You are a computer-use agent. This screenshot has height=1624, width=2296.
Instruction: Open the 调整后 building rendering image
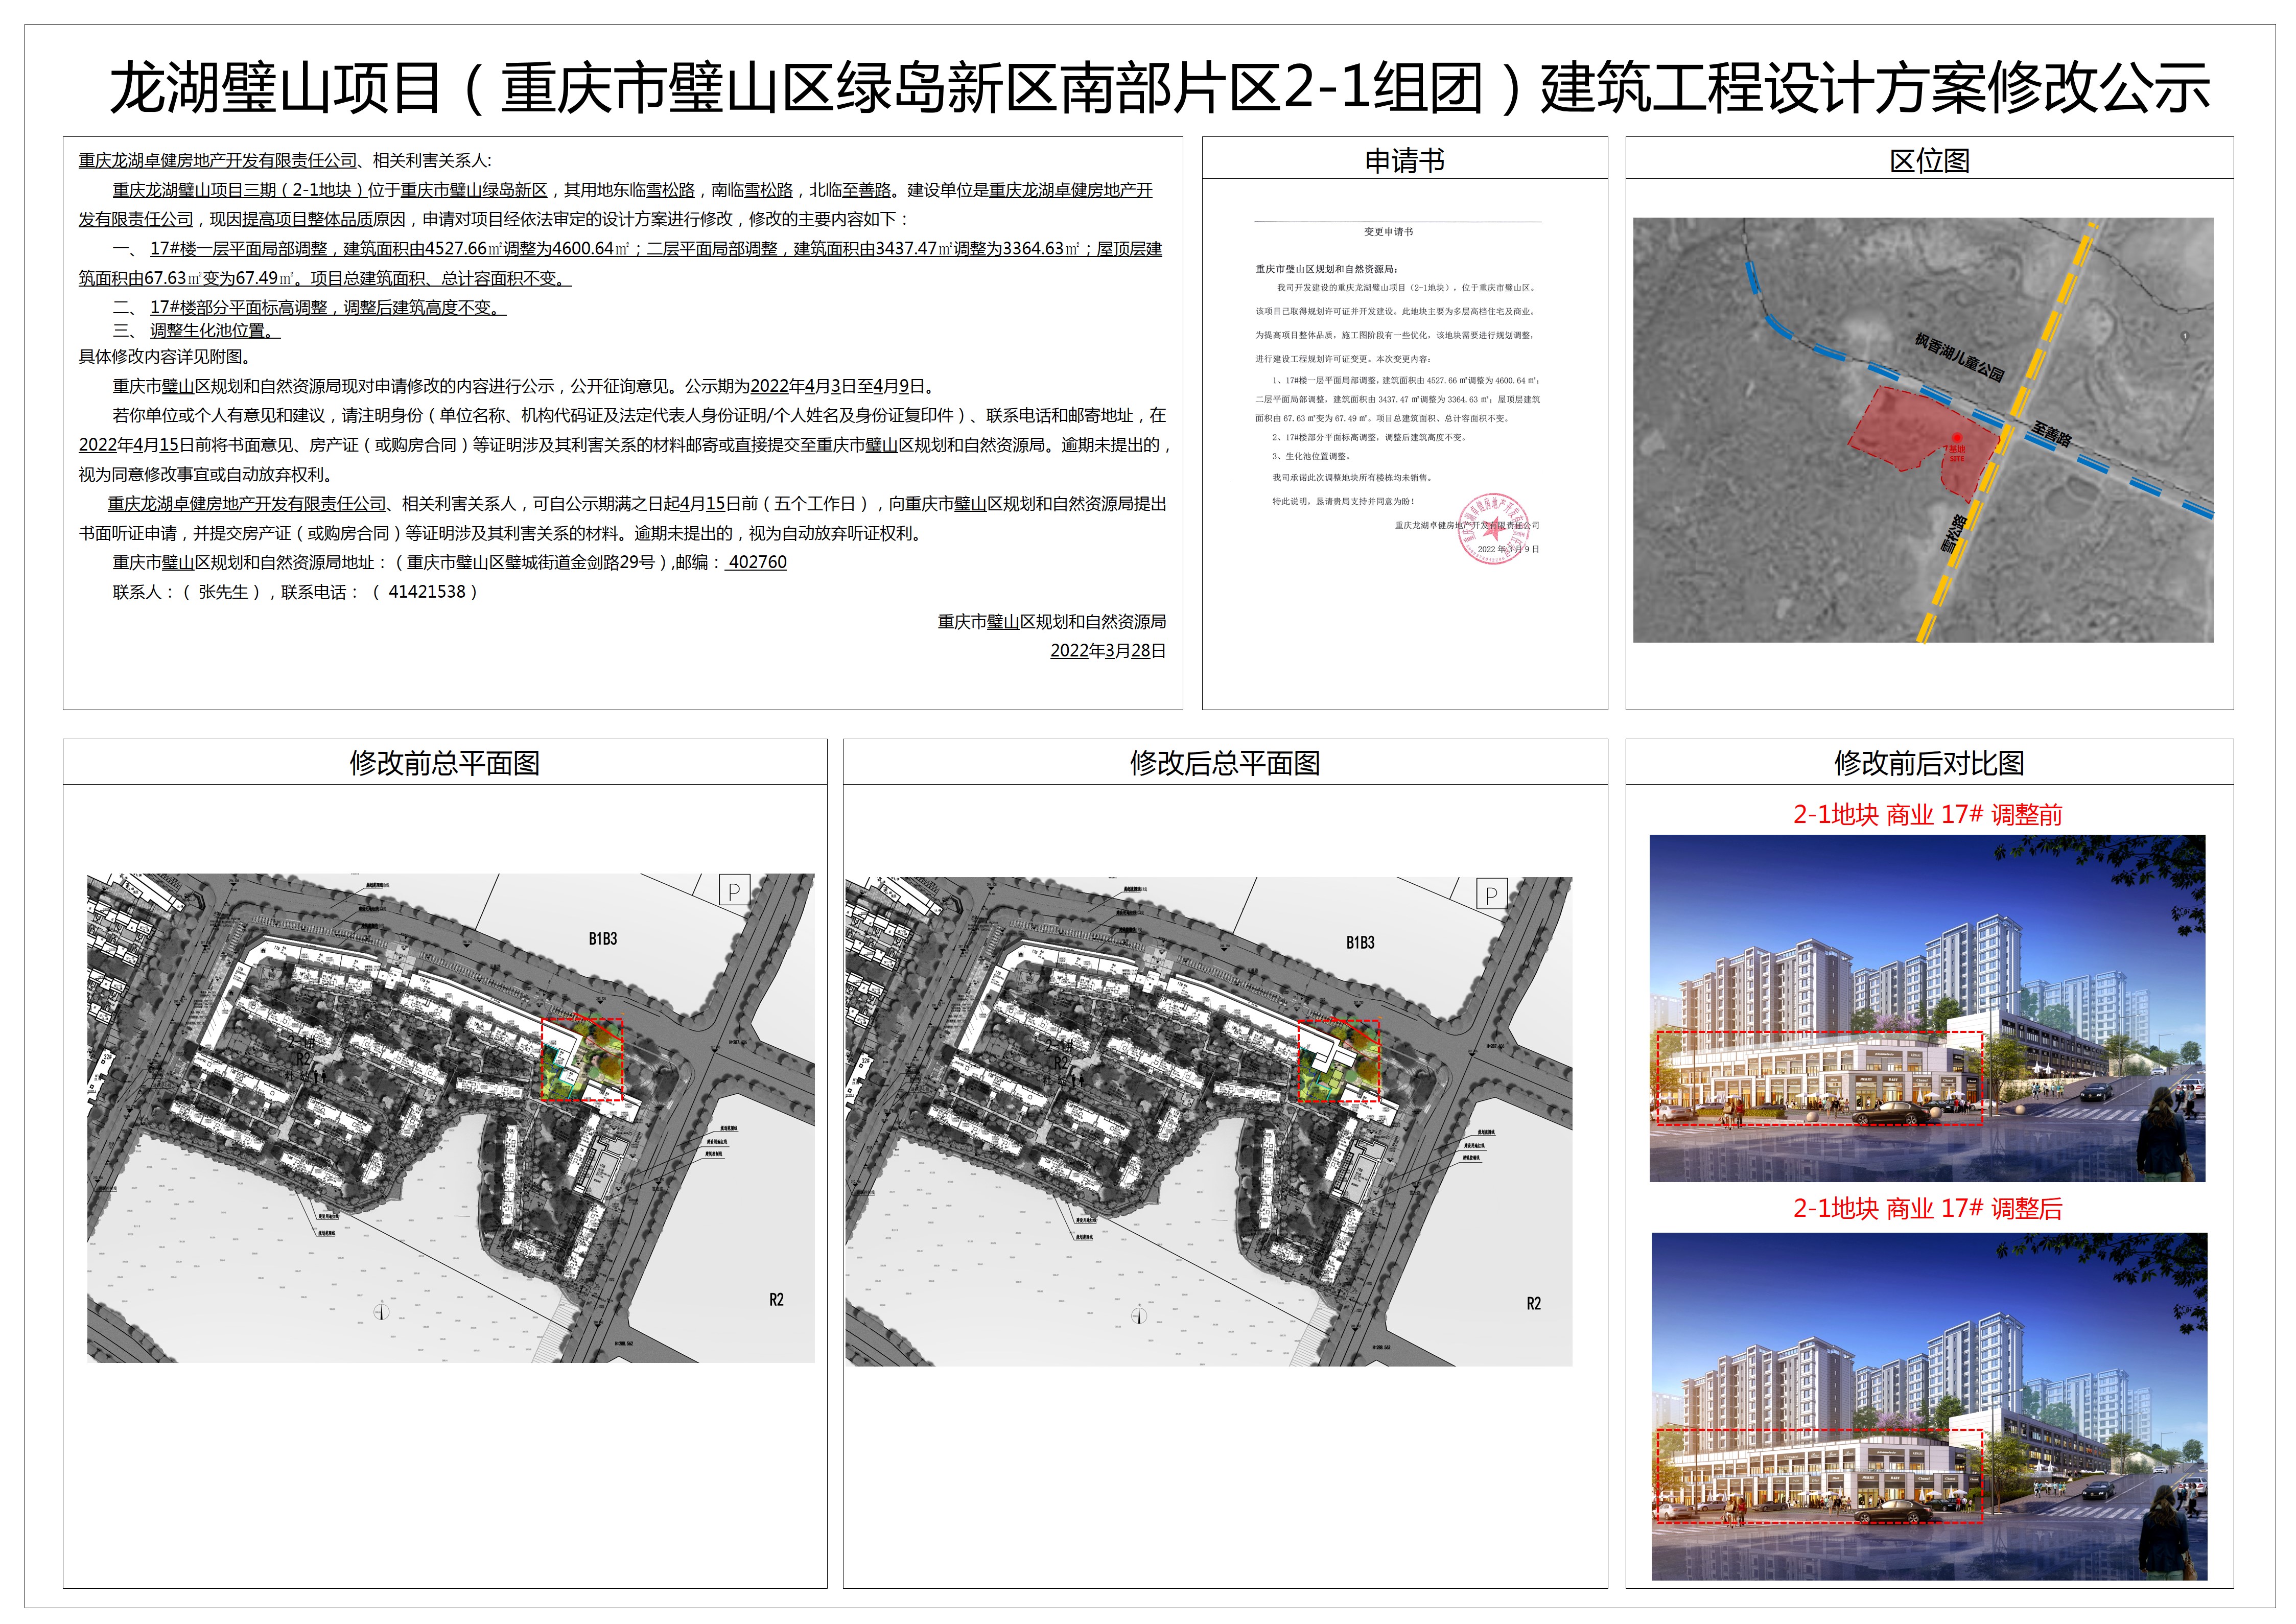[1928, 1406]
